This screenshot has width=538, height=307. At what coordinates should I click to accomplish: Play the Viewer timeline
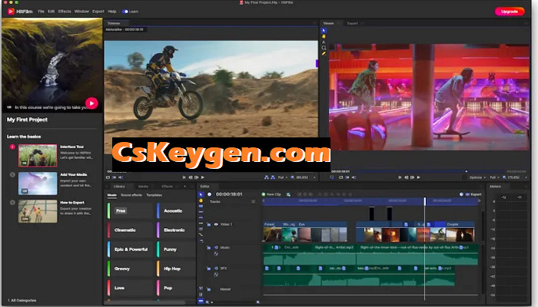click(419, 177)
